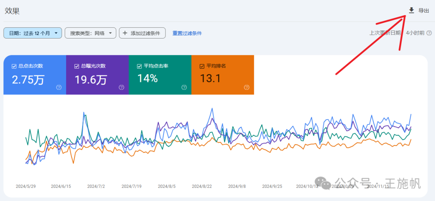Click the 效果 page title
The width and height of the screenshot is (435, 201).
point(12,11)
